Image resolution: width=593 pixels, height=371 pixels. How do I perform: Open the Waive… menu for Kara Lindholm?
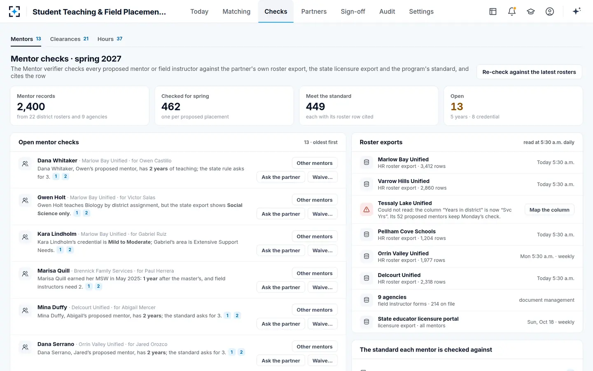[x=322, y=251]
